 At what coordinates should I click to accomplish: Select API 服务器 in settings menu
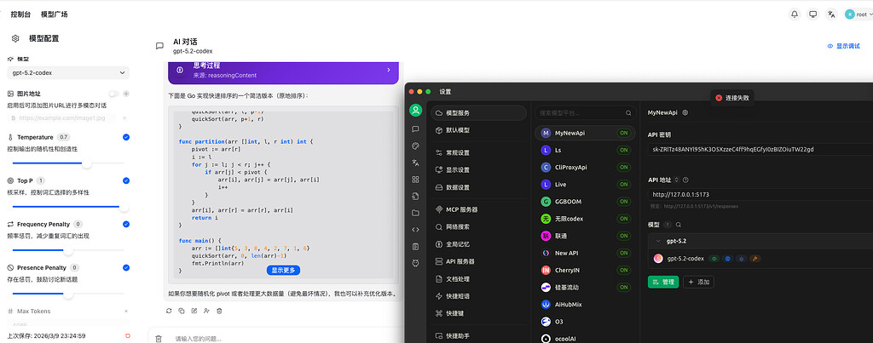pos(478,261)
